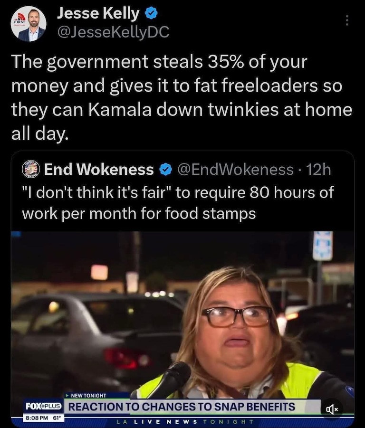Click the End Wokeness avatar icon
The width and height of the screenshot is (365, 428).
[31, 170]
